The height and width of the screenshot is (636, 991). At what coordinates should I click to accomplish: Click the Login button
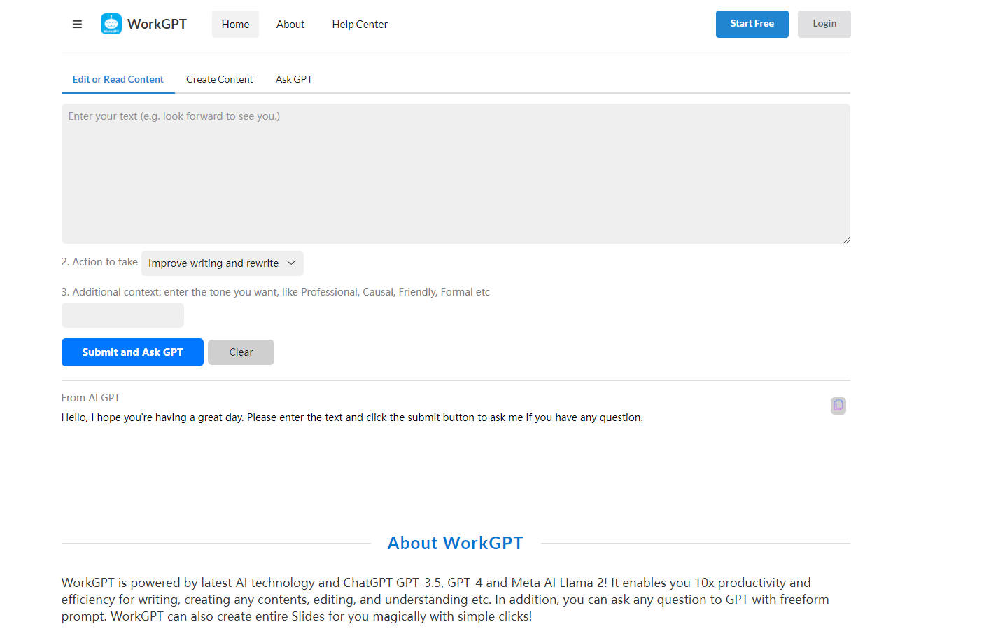[x=824, y=24]
